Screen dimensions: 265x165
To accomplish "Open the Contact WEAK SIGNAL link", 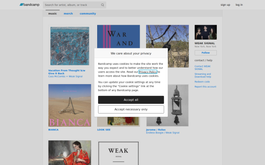I will 202,68.
